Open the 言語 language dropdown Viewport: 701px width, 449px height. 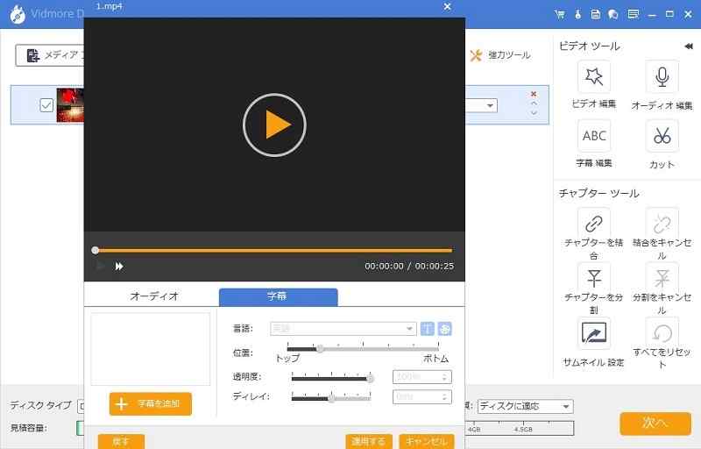[x=343, y=328]
